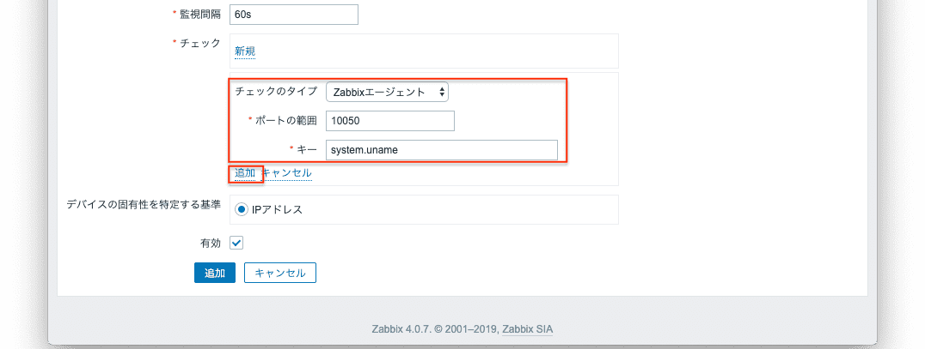Screen dimensions: 925x349
Task: Toggle the 有効 checkbox
Action: tap(236, 243)
